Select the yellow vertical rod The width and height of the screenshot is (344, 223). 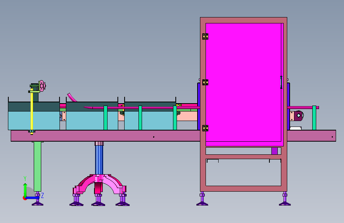pyautogui.click(x=32, y=111)
